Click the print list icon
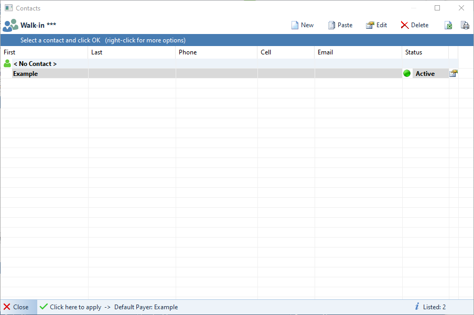This screenshot has width=474, height=315. (x=465, y=25)
